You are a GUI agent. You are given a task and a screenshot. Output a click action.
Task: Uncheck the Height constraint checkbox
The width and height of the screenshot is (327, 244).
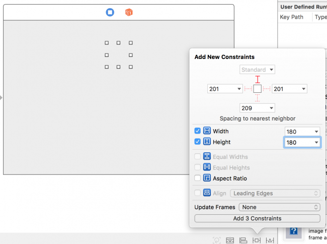tap(198, 142)
